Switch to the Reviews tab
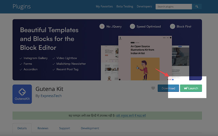The width and height of the screenshot is (218, 136). (x=43, y=128)
